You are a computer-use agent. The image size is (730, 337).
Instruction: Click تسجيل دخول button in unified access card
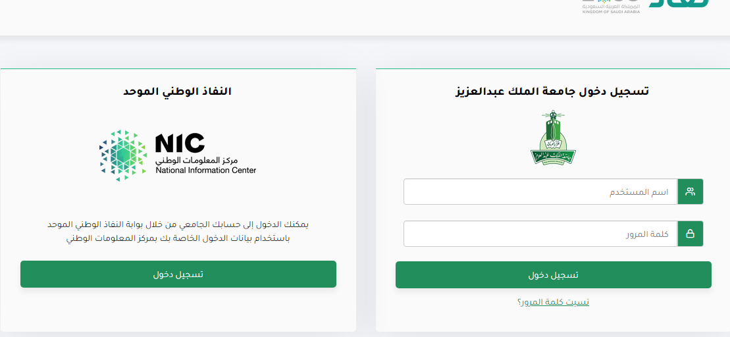coord(178,274)
